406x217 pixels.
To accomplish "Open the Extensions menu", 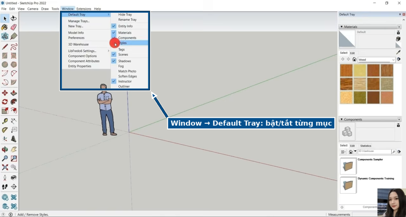I will coord(84,9).
